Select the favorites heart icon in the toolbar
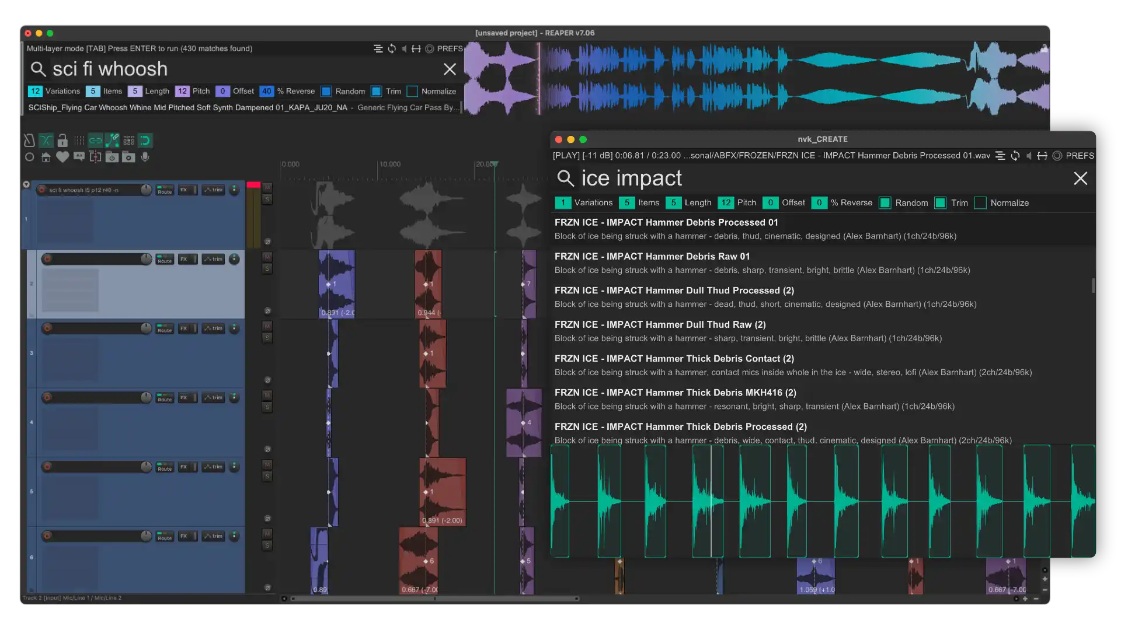 62,157
